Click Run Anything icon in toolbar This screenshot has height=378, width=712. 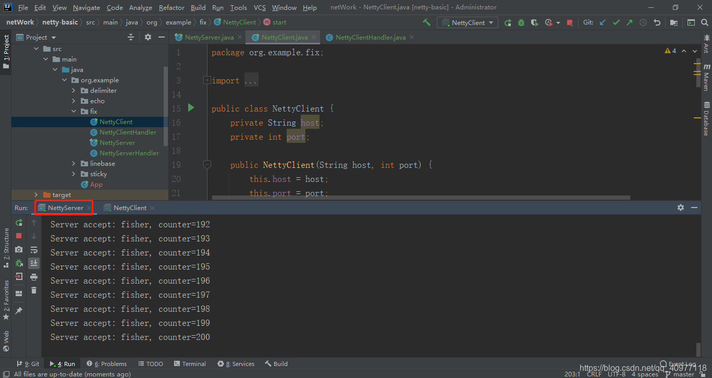coord(691,22)
